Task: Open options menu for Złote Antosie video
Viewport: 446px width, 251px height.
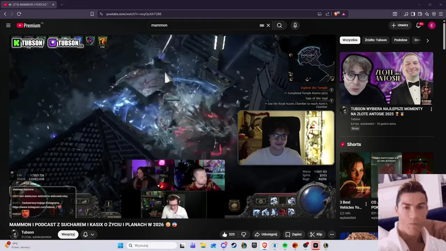Action: tap(431, 109)
